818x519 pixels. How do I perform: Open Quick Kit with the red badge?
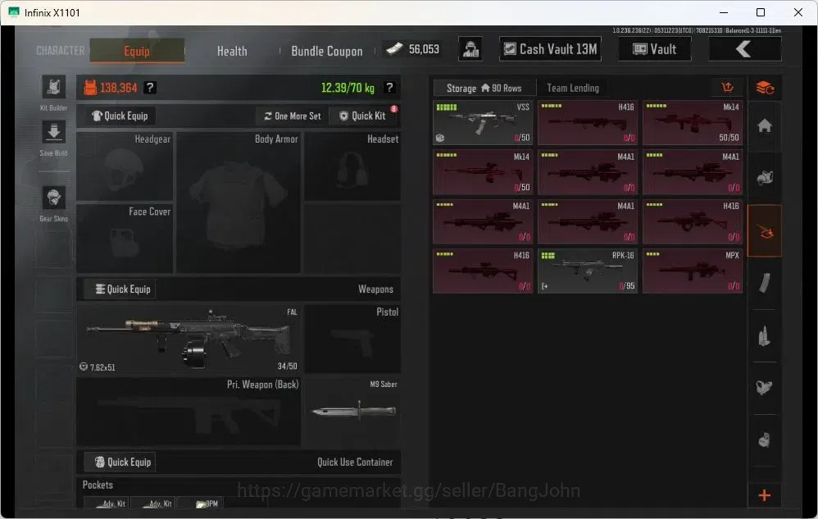click(364, 116)
